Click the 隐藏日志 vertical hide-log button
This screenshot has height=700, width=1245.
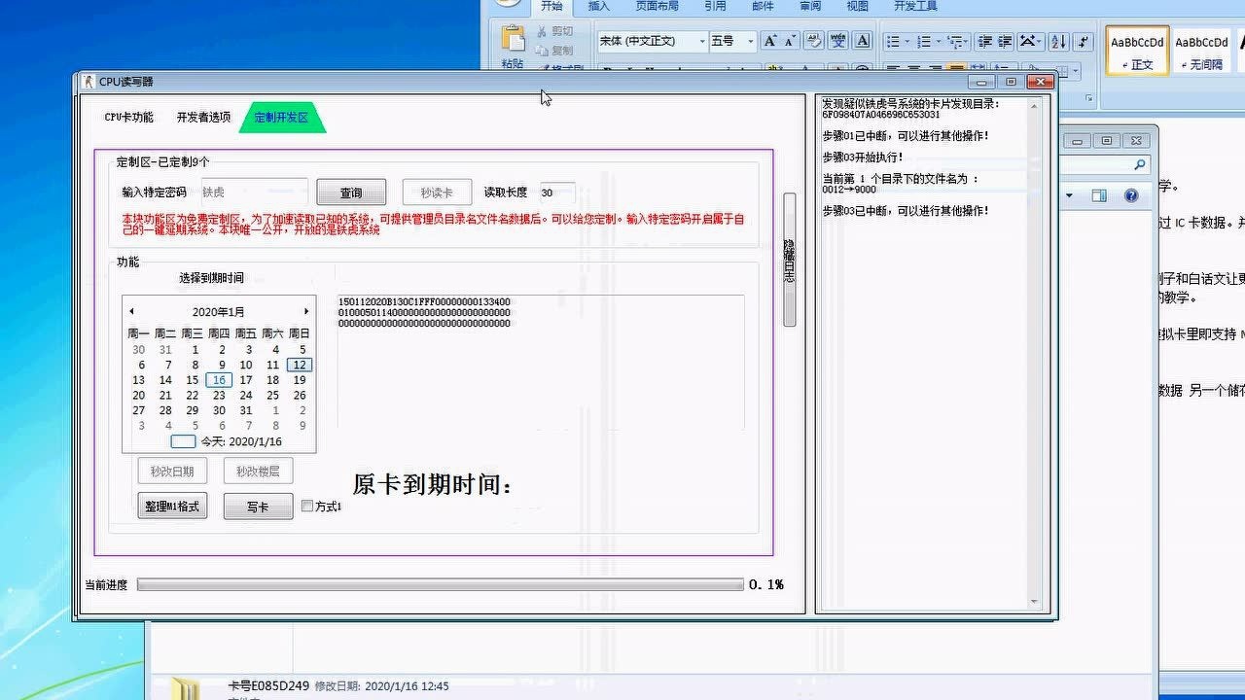point(789,260)
